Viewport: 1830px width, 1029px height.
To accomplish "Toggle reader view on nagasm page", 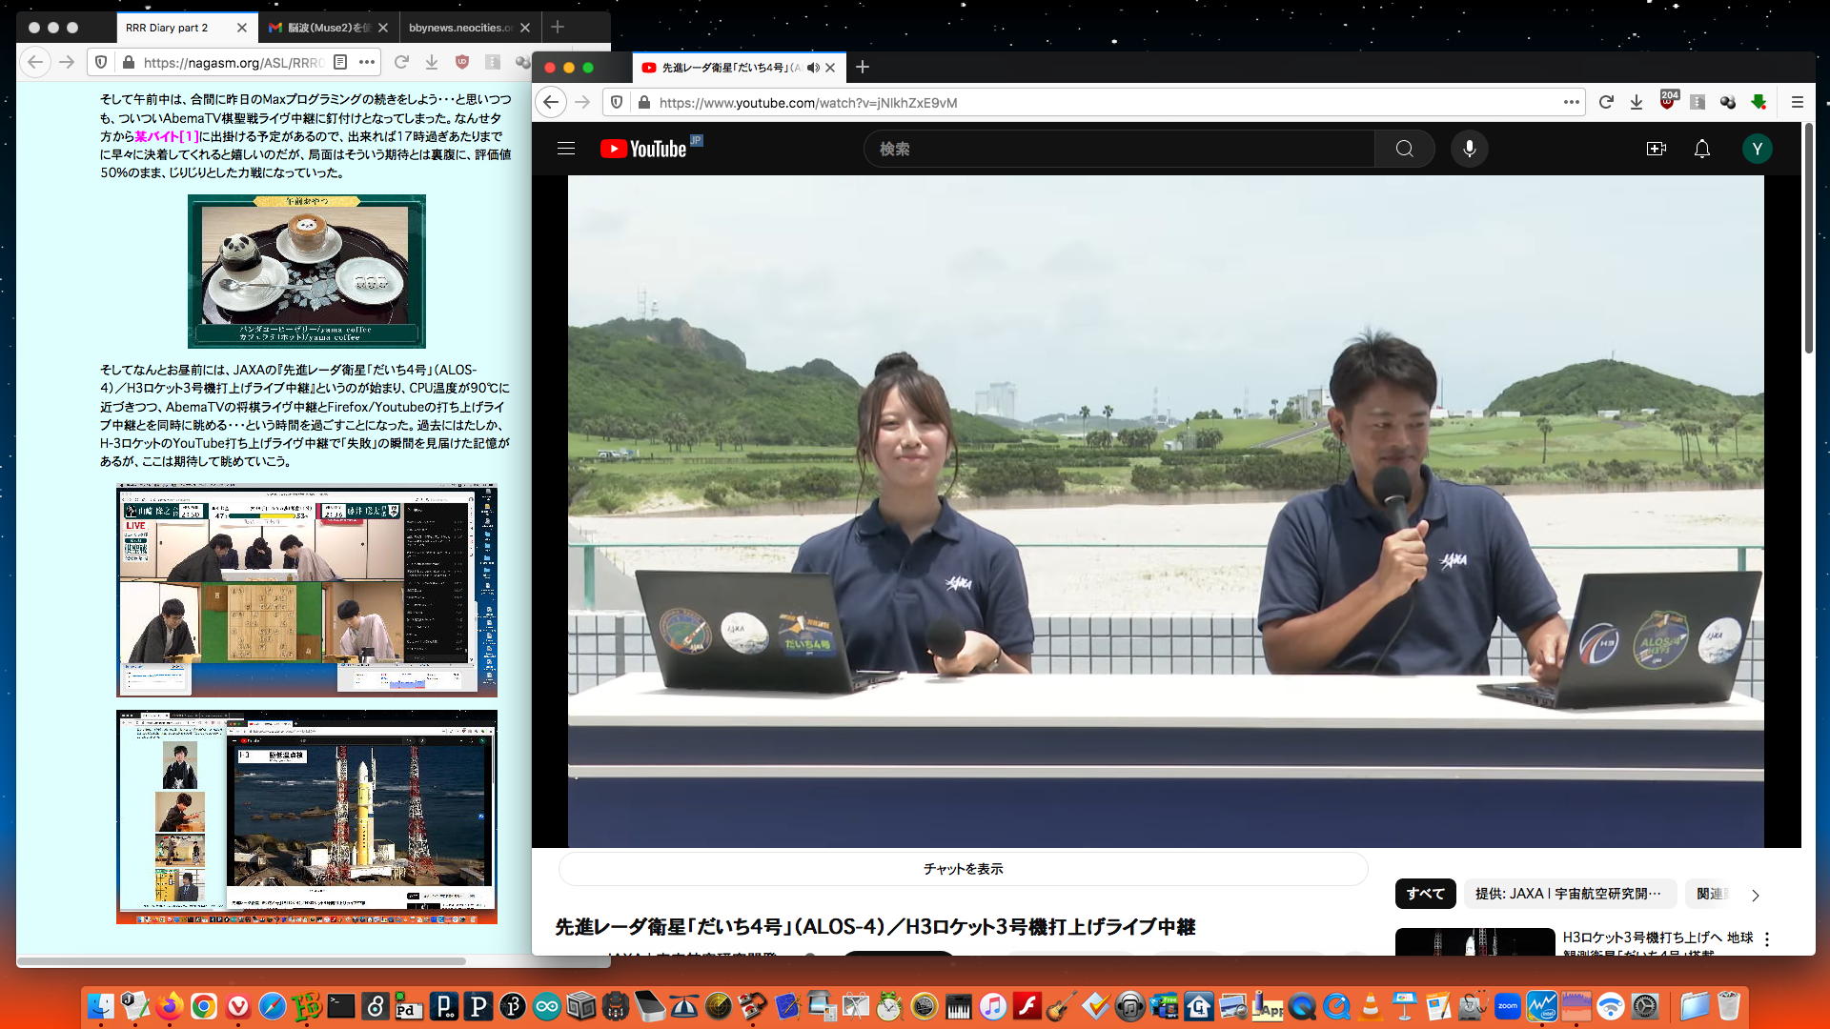I will (x=340, y=62).
